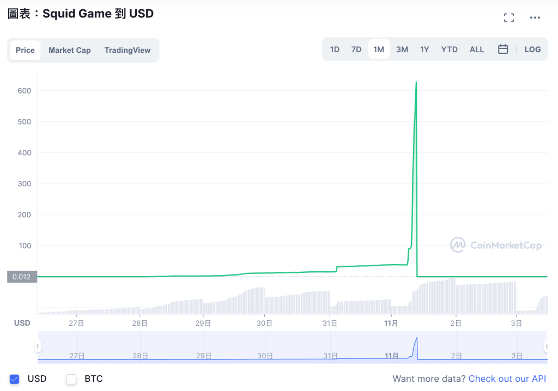Select the 3M time range

click(402, 50)
